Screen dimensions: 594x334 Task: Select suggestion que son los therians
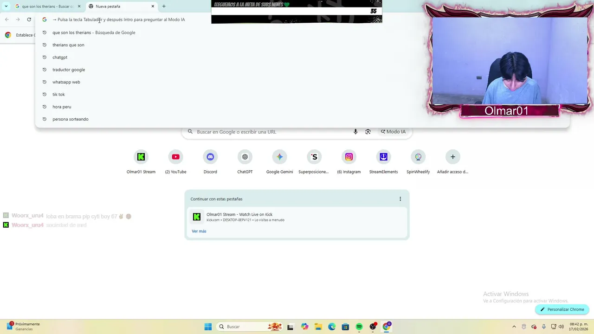(302, 32)
